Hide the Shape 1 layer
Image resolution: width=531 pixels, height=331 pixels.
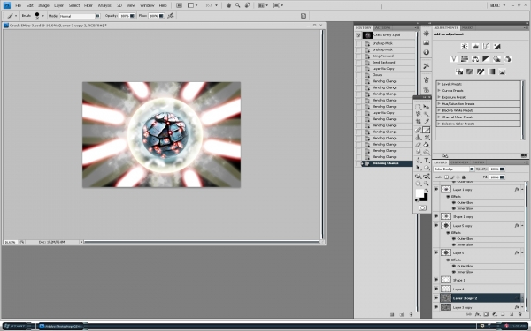tap(435, 280)
